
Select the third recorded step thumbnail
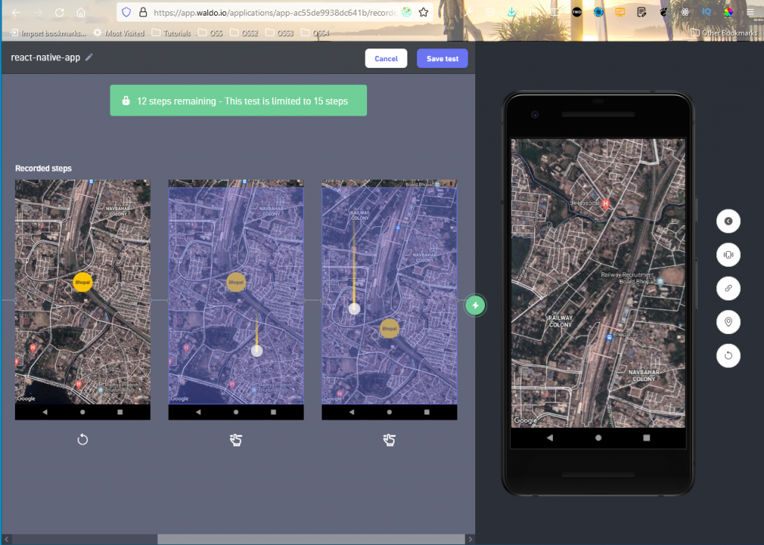pos(389,300)
